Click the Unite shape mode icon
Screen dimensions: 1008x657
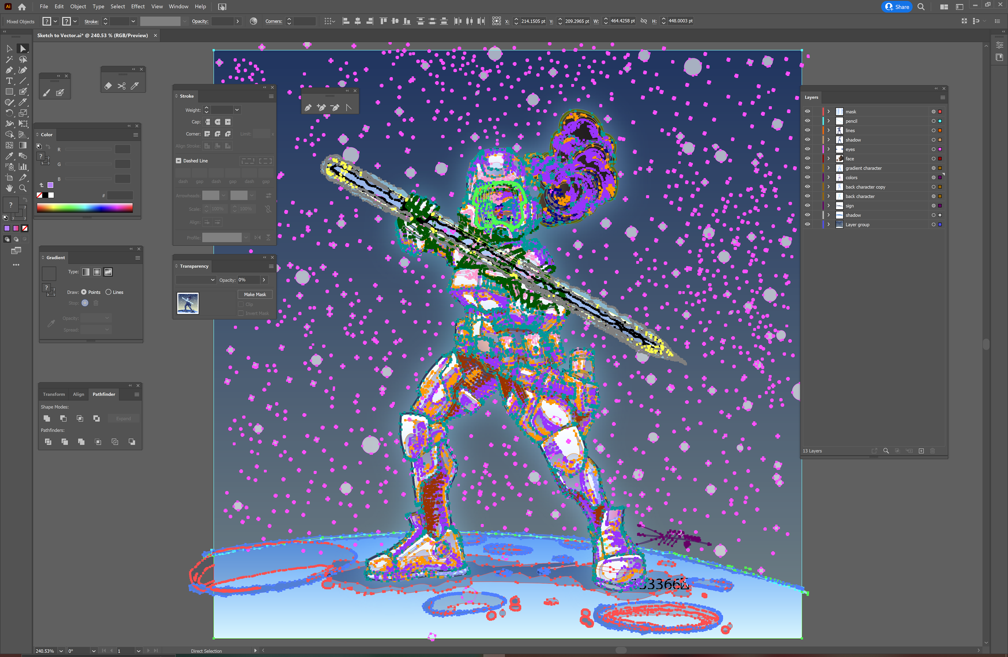click(46, 418)
